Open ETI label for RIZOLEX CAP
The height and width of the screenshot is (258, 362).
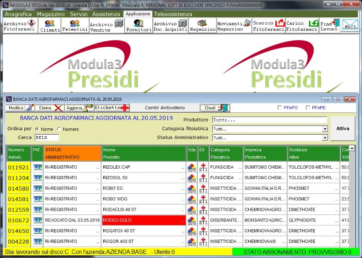[x=203, y=168]
